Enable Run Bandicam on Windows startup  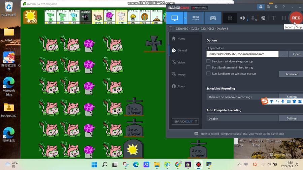tap(208, 74)
